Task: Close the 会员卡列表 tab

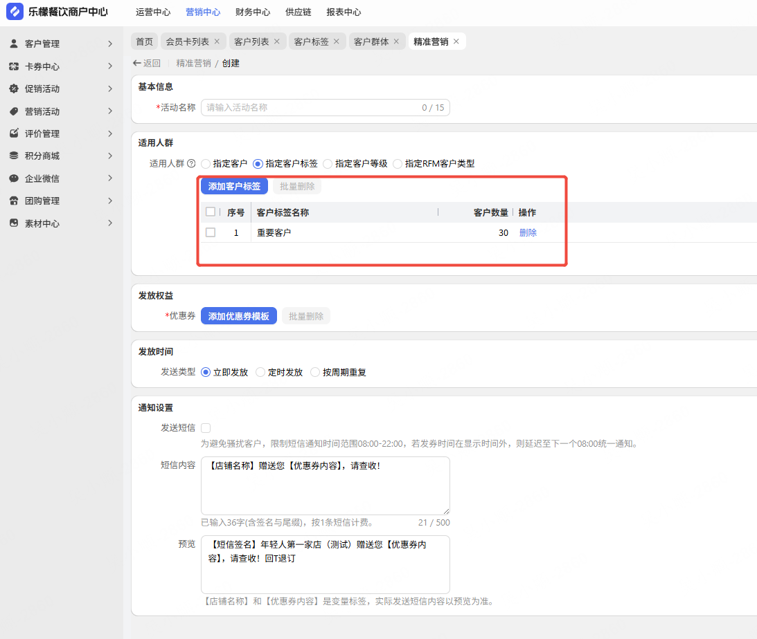Action: [217, 41]
